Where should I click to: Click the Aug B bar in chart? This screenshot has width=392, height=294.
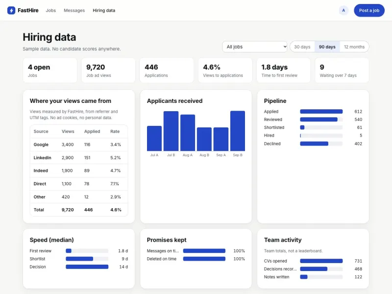[204, 139]
